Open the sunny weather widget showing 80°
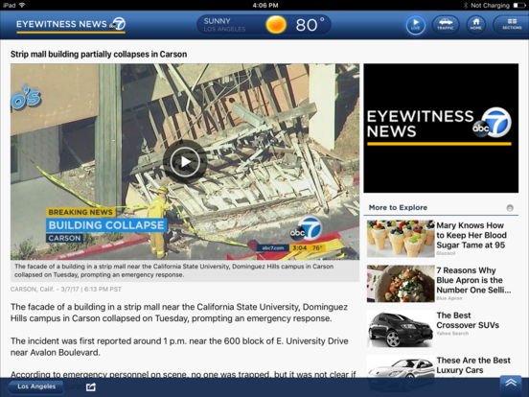 264,25
